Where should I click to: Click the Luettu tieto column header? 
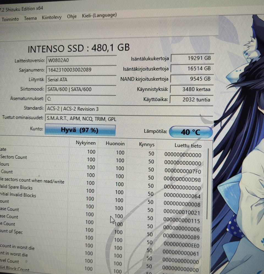[188, 146]
